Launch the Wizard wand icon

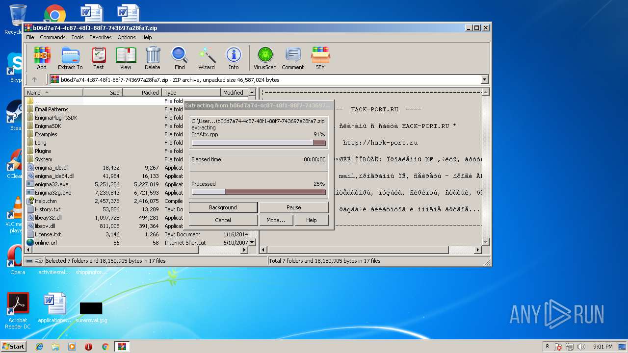pos(207,58)
